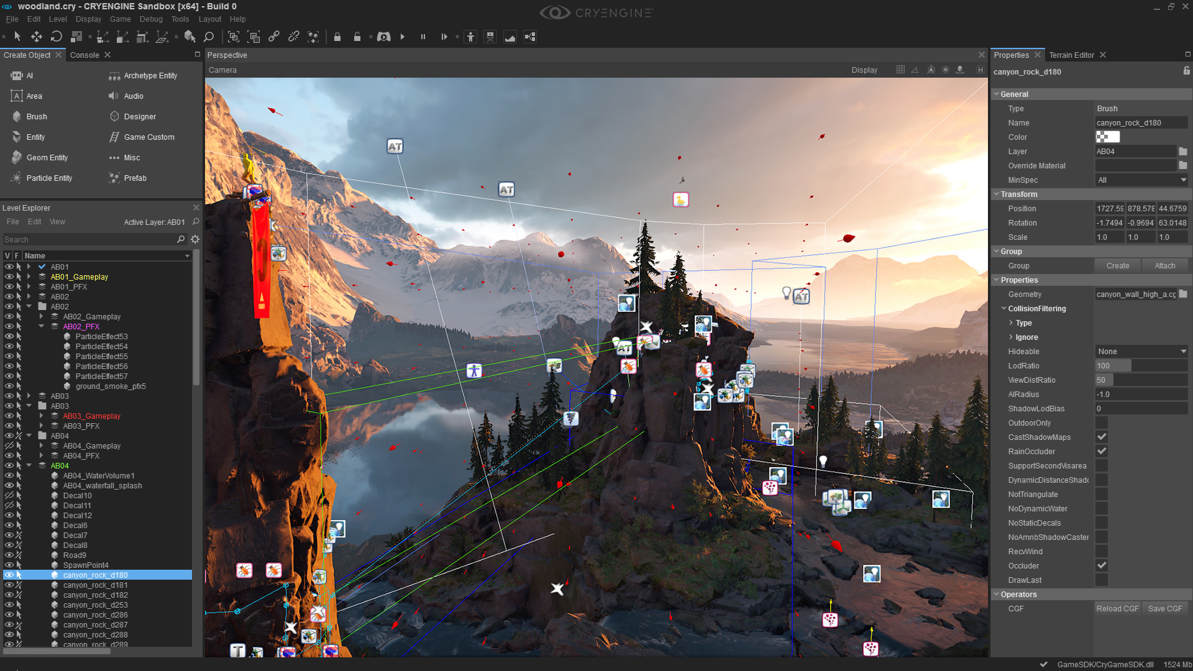Select AB03_Gameplay in Level Explorer tree
1193x671 pixels.
pos(92,416)
